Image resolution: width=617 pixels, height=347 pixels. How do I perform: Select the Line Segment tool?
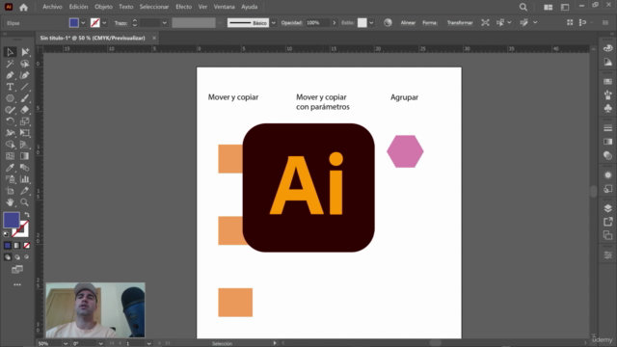25,87
